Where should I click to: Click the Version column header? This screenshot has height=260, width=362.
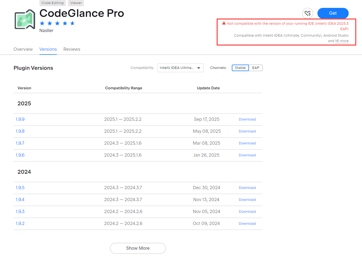24,88
